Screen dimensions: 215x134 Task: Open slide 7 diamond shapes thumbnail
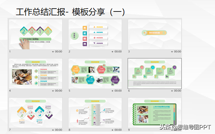click(35, 113)
